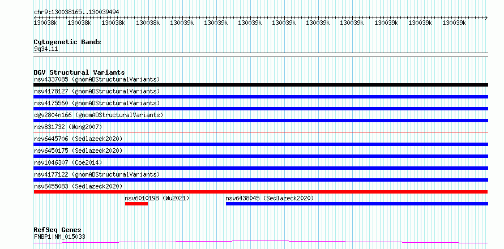The width and height of the screenshot is (504, 249).
Task: Click the short red nsv6010198 variant bar
Action: tap(136, 204)
